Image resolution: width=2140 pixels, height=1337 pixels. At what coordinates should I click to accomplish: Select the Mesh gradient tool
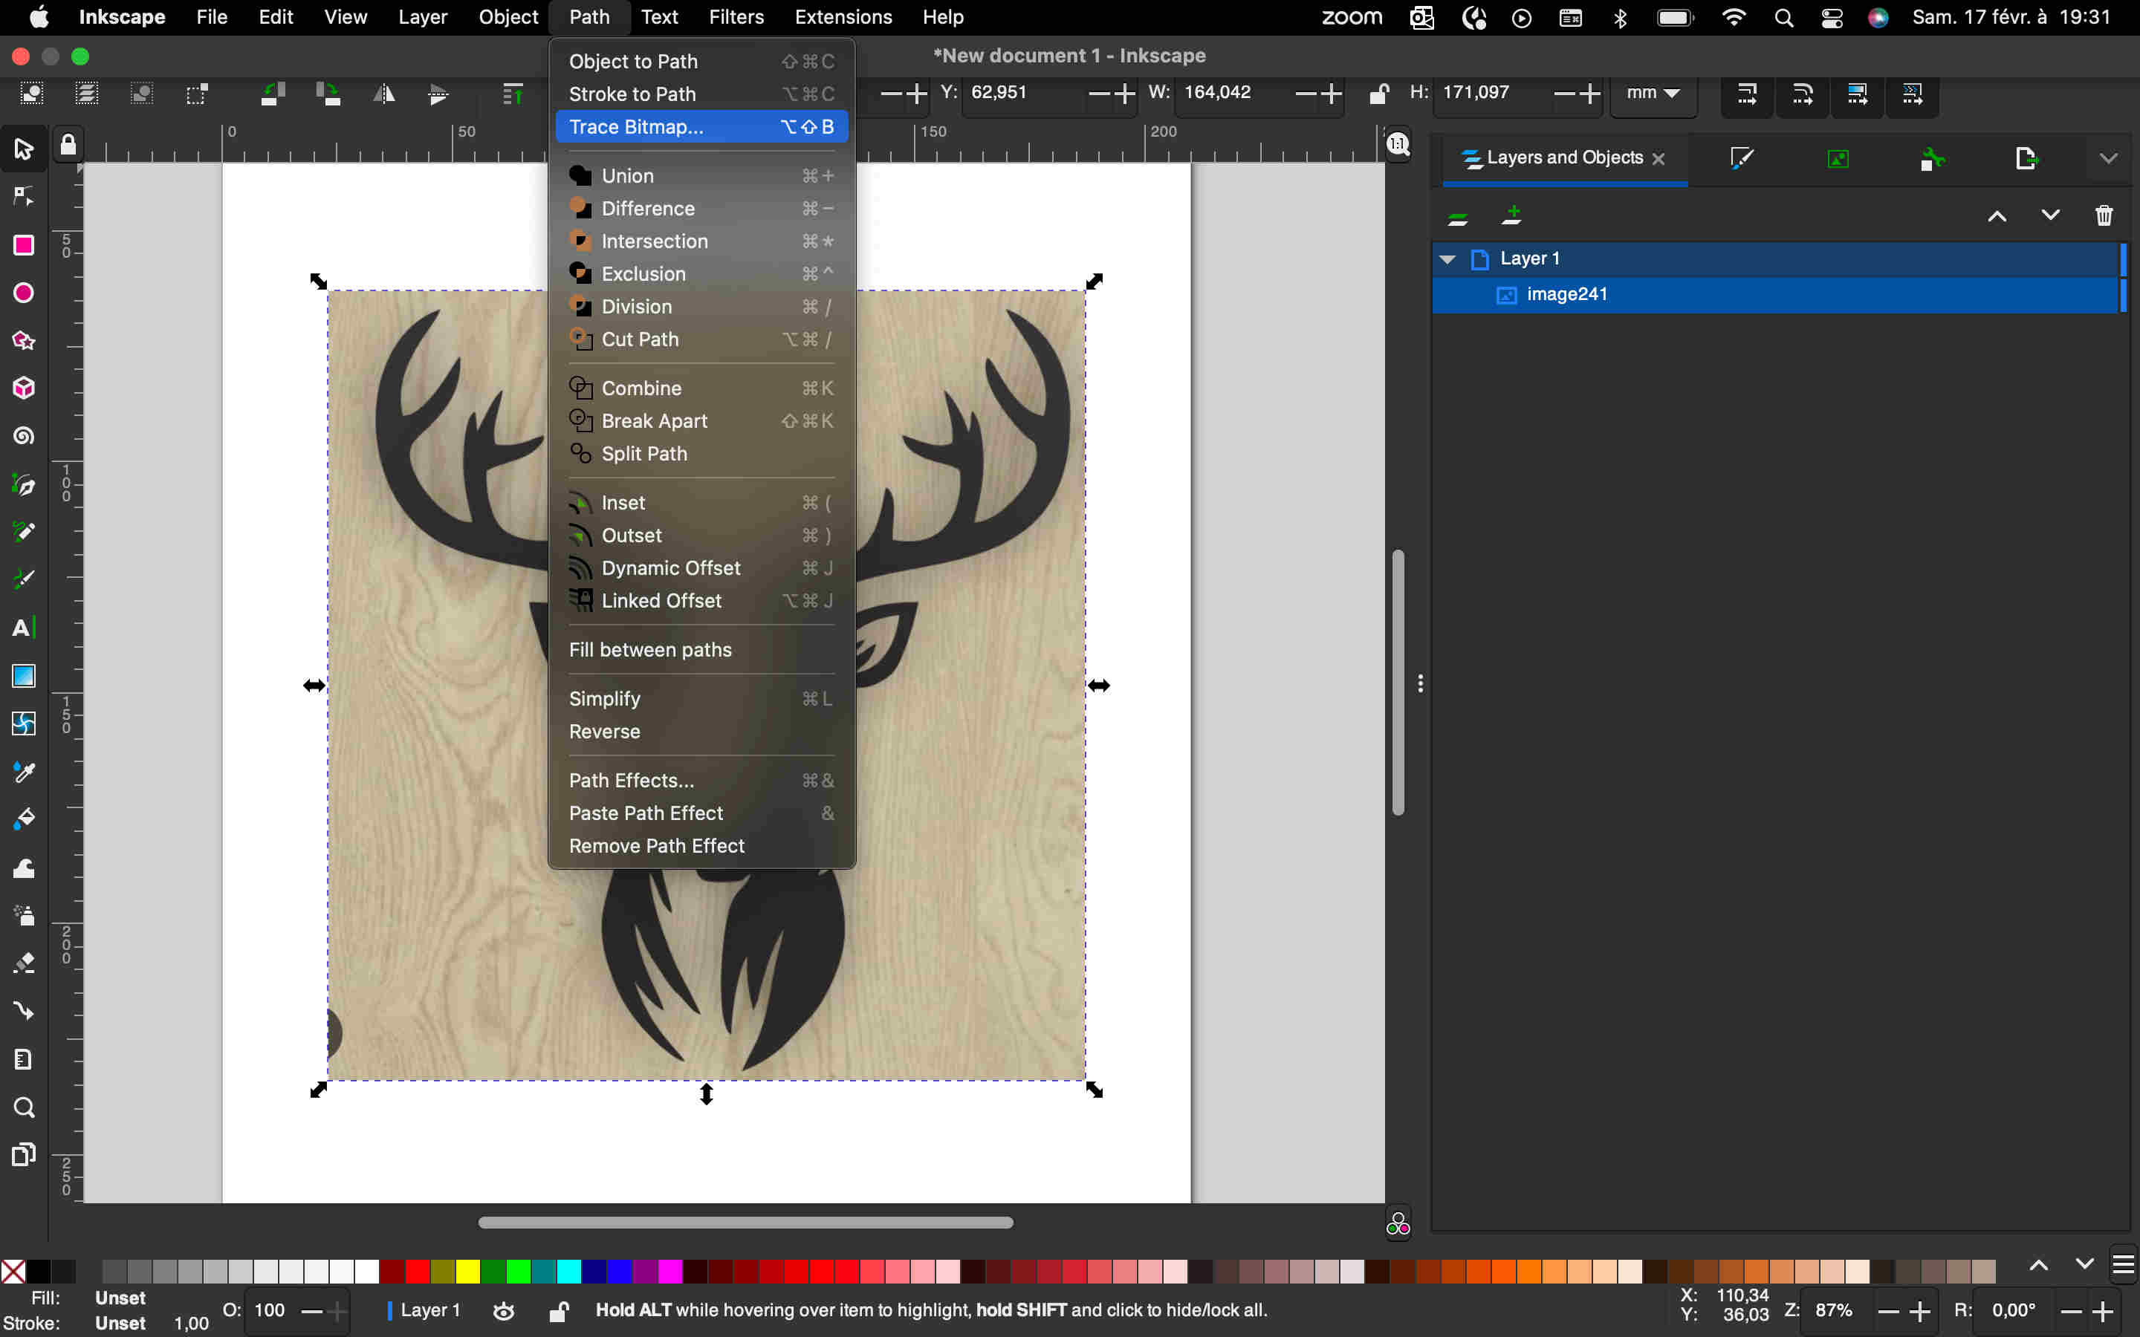pos(24,723)
